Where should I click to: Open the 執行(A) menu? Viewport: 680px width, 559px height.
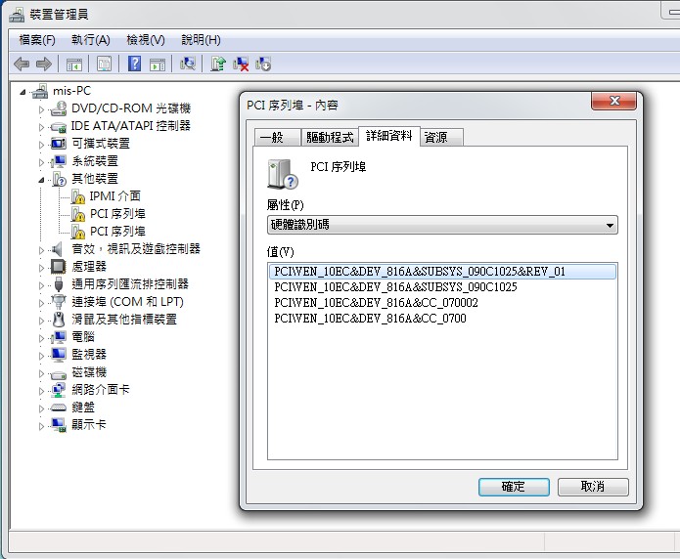point(91,40)
